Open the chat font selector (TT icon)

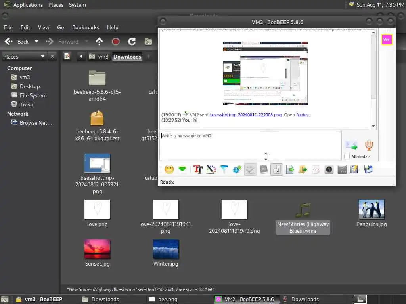(198, 169)
